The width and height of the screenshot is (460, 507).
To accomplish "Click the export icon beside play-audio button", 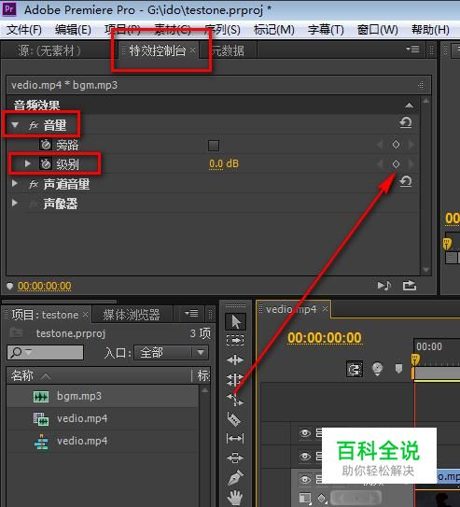I will click(410, 286).
